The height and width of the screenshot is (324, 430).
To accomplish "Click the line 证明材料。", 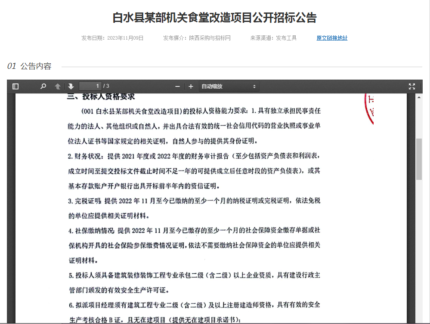I will tap(83, 260).
